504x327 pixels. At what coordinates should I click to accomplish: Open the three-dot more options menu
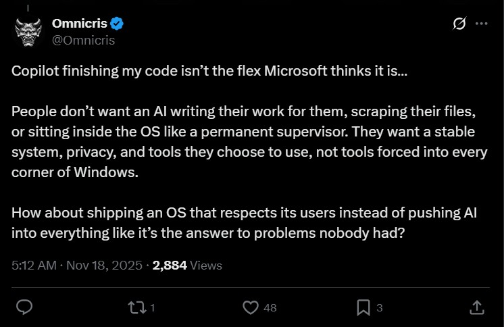pos(481,24)
